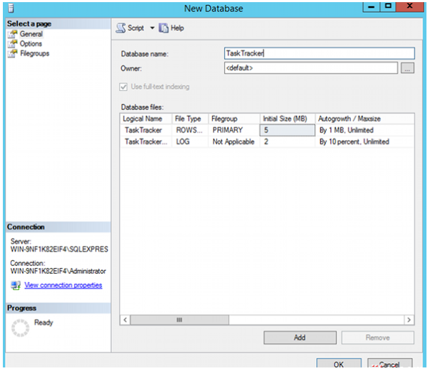
Task: Select the PRIMARY filegroup cell
Action: pyautogui.click(x=234, y=130)
